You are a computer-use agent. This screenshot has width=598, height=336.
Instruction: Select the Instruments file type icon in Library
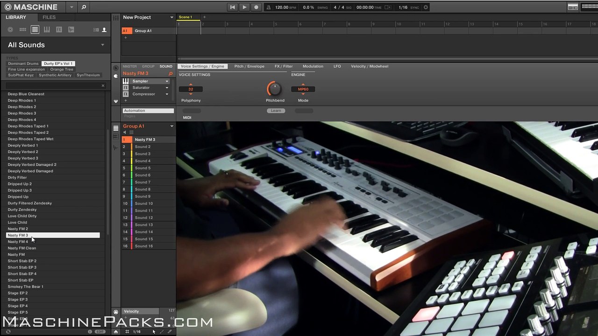coord(47,29)
